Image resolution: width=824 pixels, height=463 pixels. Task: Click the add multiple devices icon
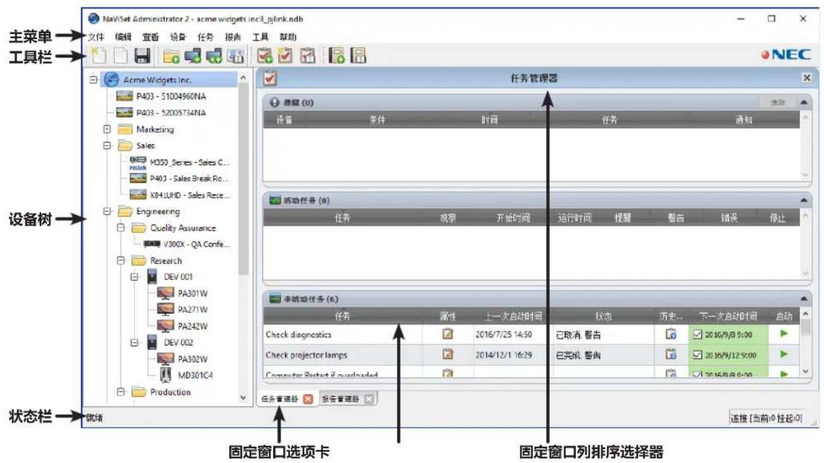214,57
